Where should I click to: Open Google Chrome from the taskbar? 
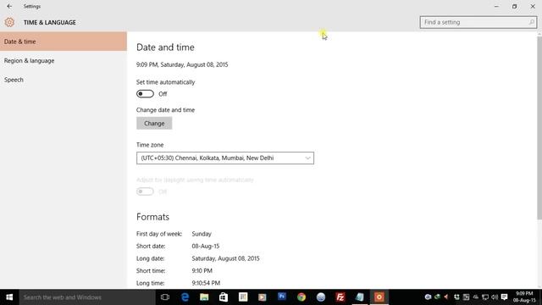coord(301,297)
